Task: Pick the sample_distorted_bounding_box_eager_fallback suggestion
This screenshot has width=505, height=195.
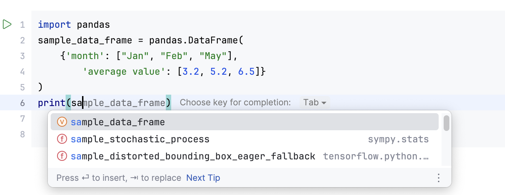Action: coord(193,156)
